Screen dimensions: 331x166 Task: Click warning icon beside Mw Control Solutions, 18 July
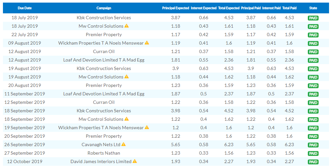coord(127,26)
